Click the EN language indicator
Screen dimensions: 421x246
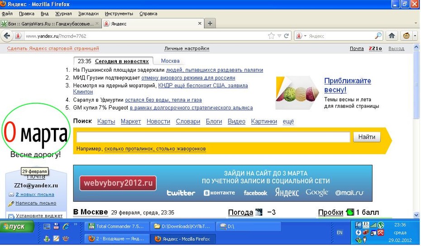click(x=340, y=232)
